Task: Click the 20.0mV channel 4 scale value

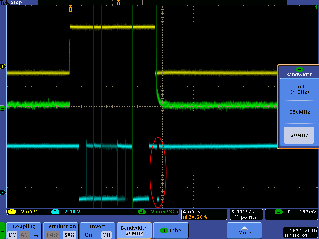Action: 162,212
